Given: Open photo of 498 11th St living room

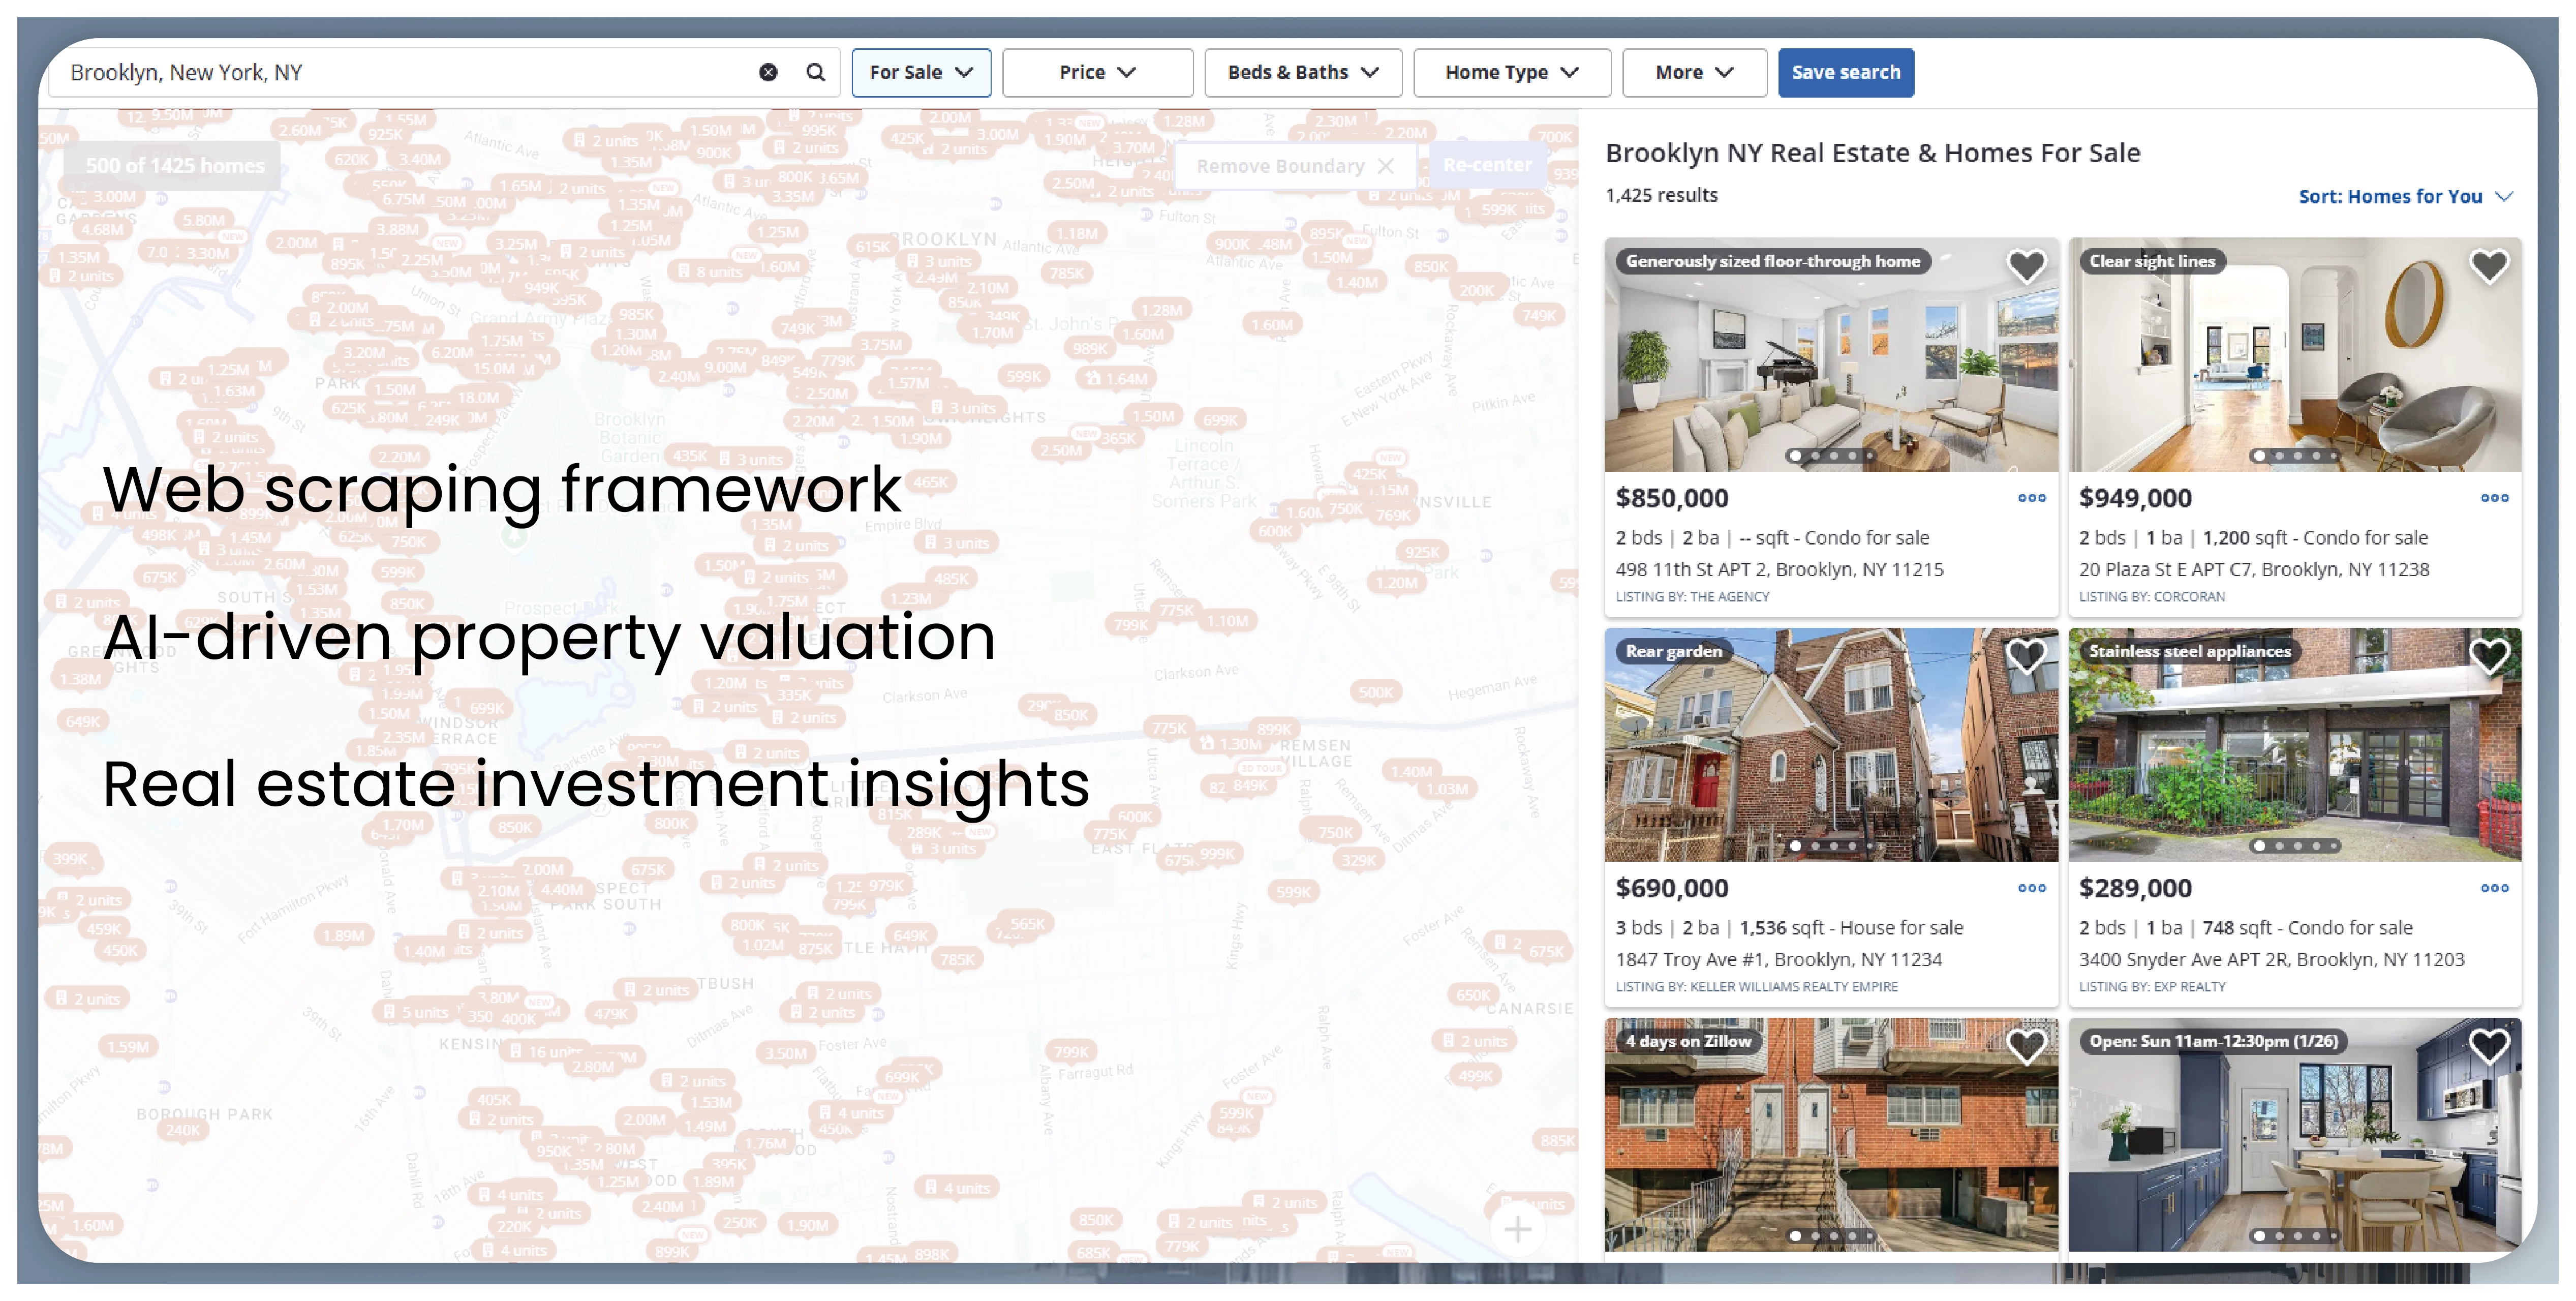Looking at the screenshot, I should tap(1831, 354).
